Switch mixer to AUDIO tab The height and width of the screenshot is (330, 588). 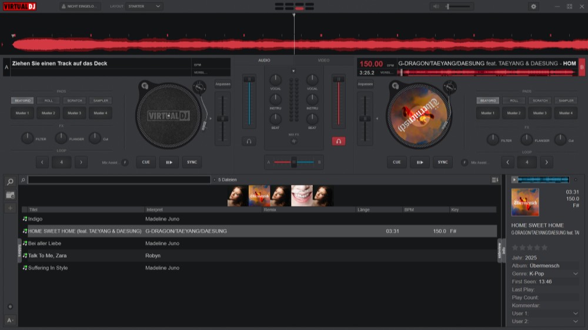pos(264,60)
